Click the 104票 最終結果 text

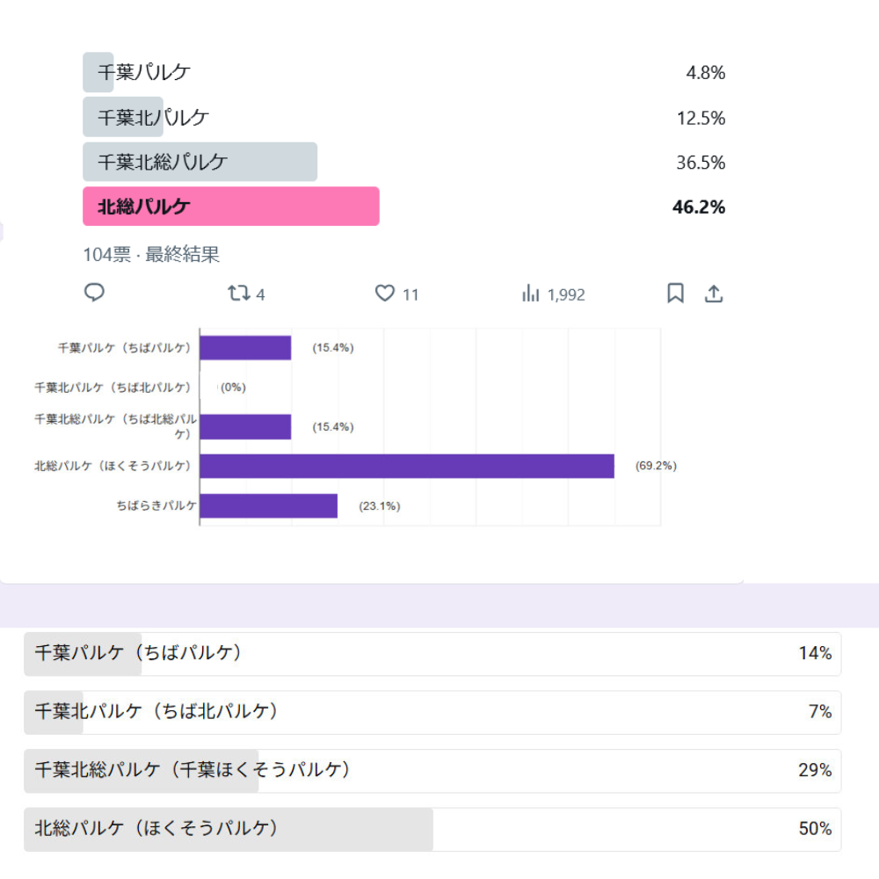coord(151,255)
